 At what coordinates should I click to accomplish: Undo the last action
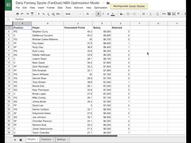(22, 14)
